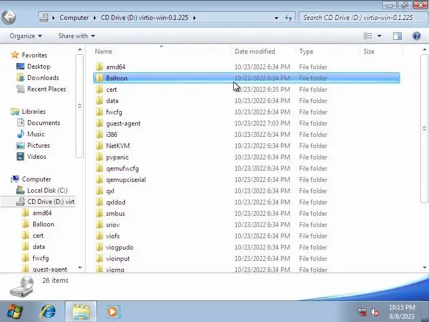Open the address bar history dropdown arrow
This screenshot has height=322, width=429.
tap(276, 18)
